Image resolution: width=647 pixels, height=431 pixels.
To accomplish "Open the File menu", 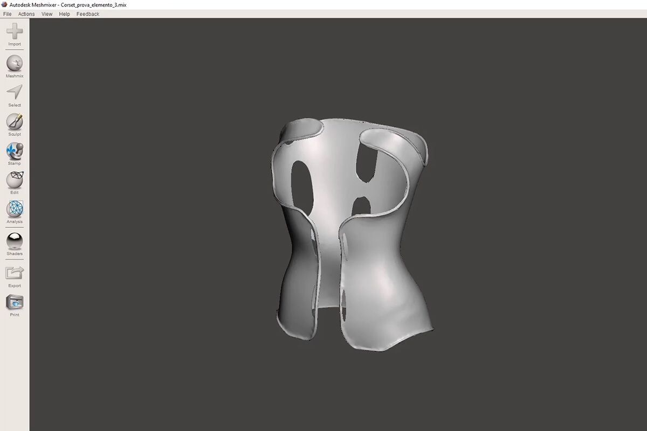I will [x=6, y=13].
